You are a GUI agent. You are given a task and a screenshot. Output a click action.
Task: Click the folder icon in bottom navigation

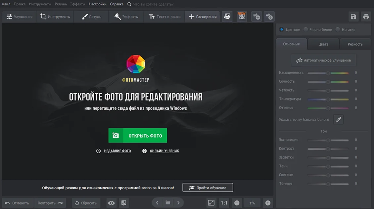(168, 203)
